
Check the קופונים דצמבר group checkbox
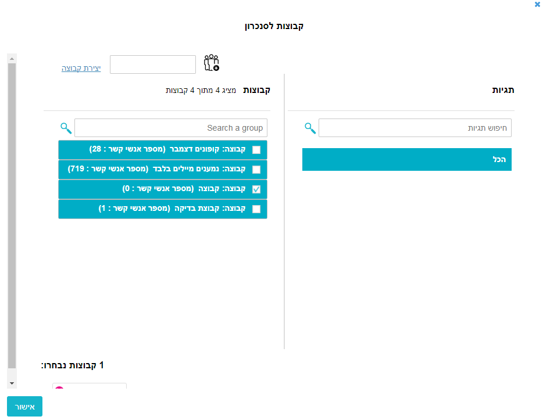256,150
